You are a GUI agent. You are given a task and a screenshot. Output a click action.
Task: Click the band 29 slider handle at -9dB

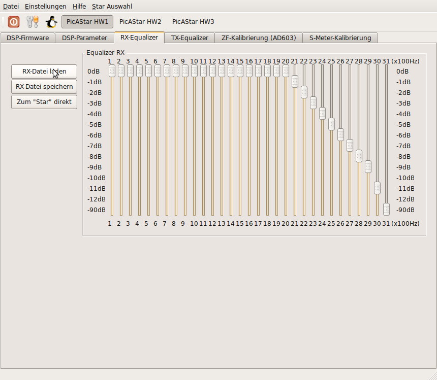pos(368,166)
